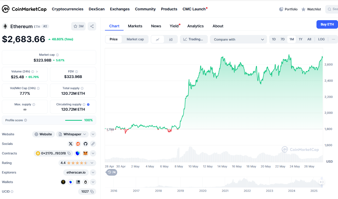
Task: Click the blue shield icon in Contracts
Action: click(x=78, y=153)
